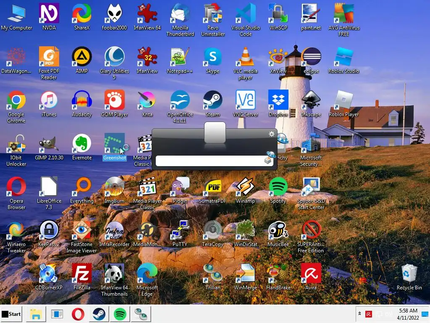The width and height of the screenshot is (430, 323).
Task: Click Visual Studio Code icon
Action: pos(245,20)
